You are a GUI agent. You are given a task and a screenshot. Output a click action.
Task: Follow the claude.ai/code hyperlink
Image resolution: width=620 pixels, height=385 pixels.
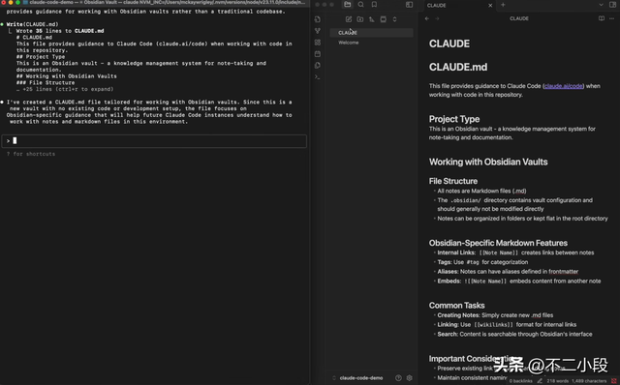coord(564,86)
